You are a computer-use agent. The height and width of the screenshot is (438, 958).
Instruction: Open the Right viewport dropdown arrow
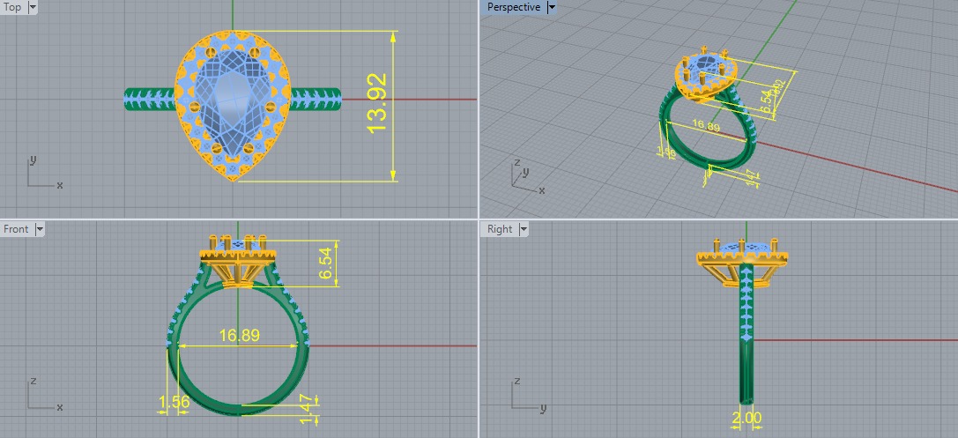tap(524, 229)
